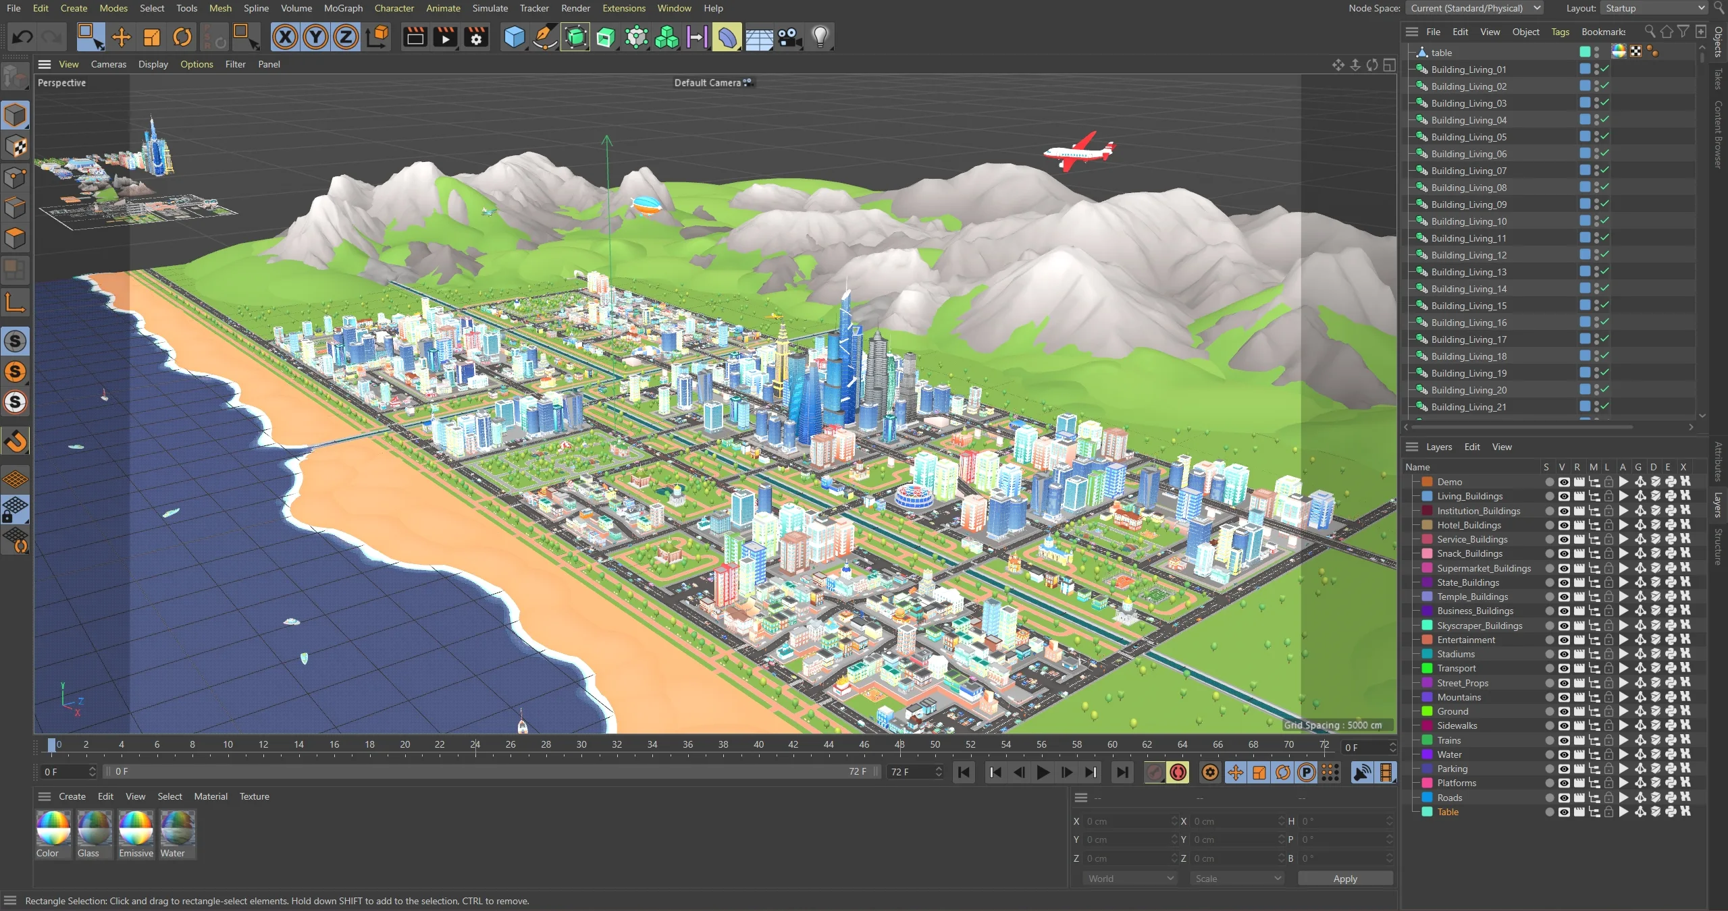Toggle Building_Living_05 enabled checkmark

(x=1605, y=136)
